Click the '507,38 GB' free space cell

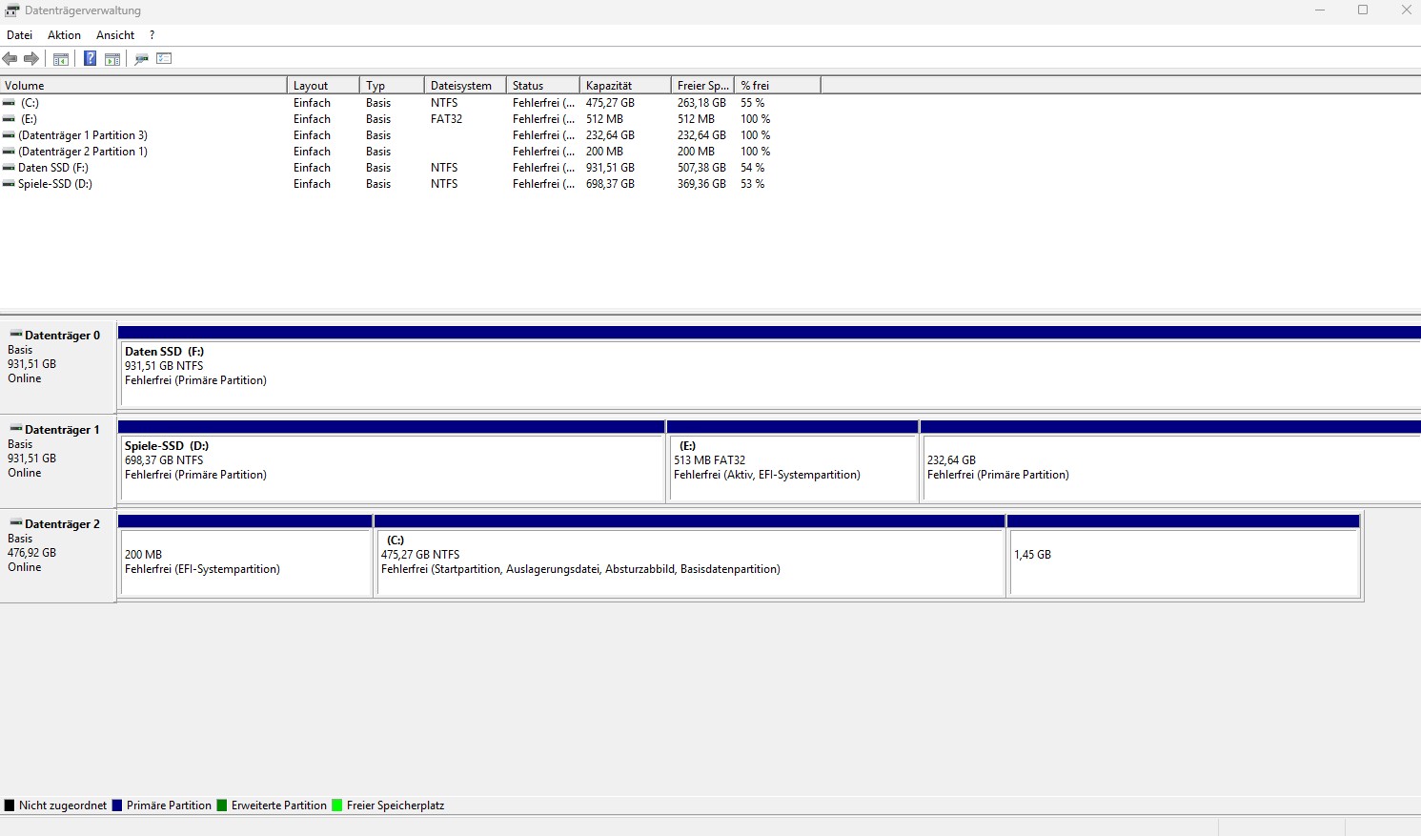[x=701, y=168]
